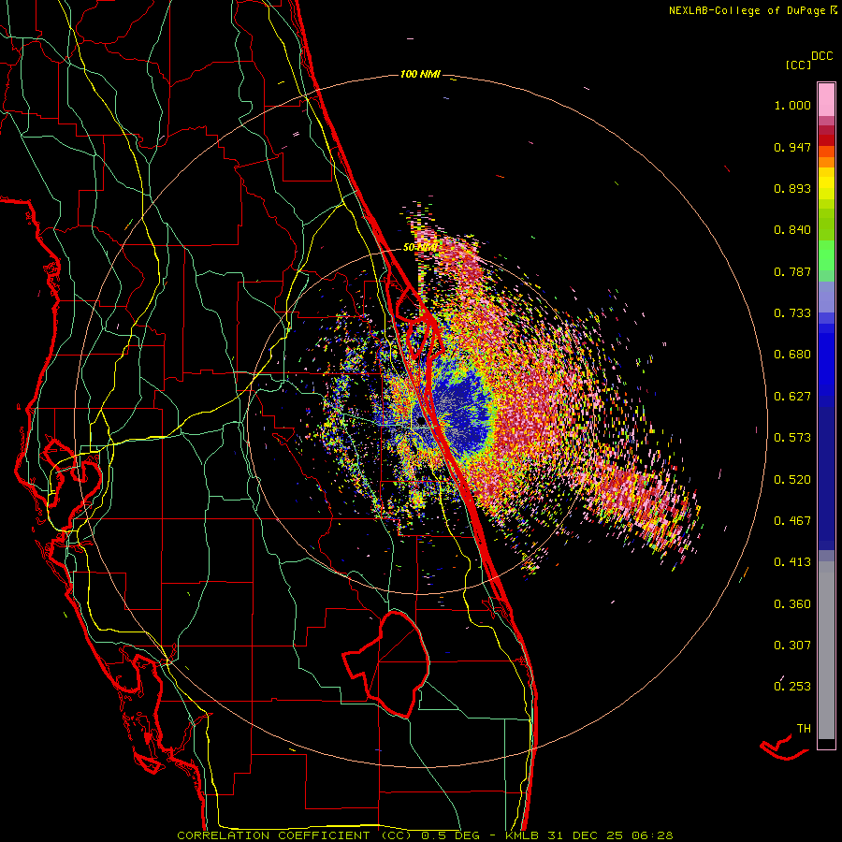
Task: Select the 0.787 scale value
Action: click(792, 271)
